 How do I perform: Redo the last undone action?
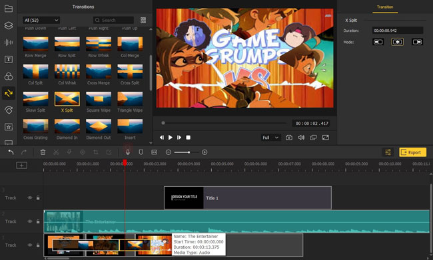point(24,152)
